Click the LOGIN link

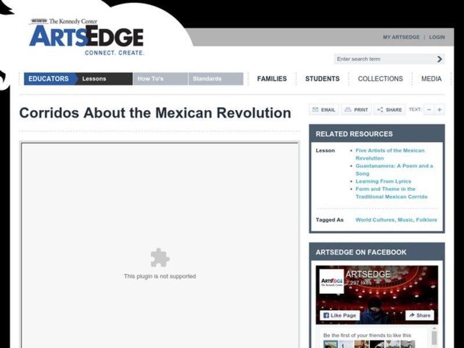pos(435,37)
